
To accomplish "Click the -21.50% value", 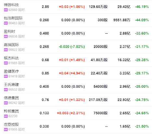I will pos(142,127).
